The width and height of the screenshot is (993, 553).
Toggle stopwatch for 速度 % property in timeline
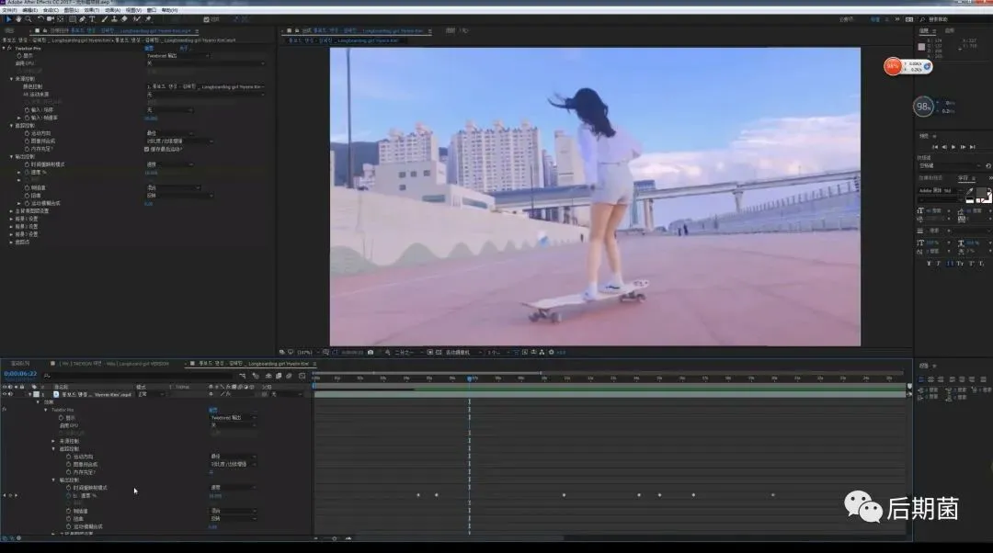click(68, 495)
